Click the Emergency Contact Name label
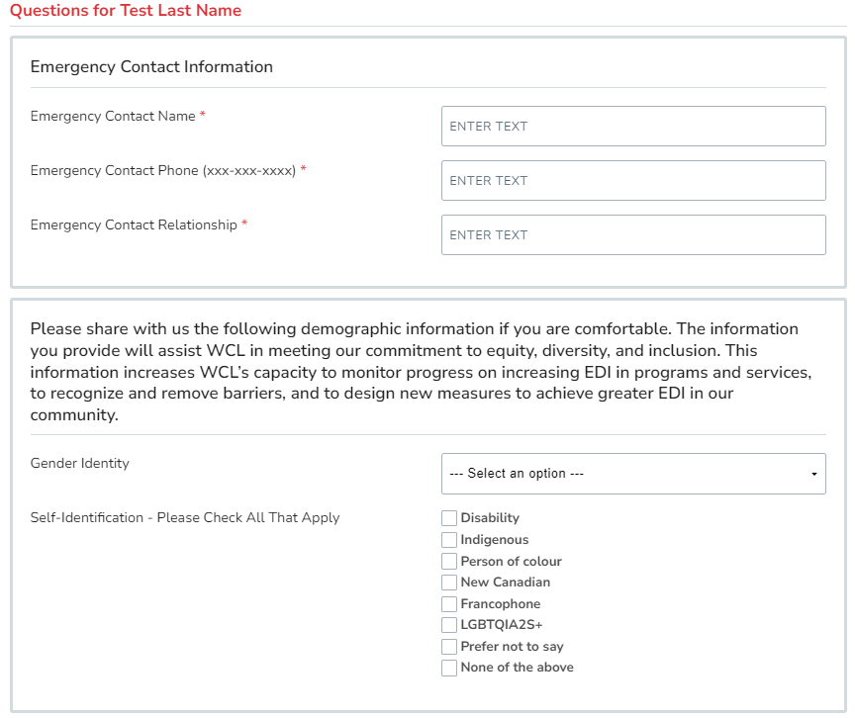The image size is (855, 718). coord(113,117)
